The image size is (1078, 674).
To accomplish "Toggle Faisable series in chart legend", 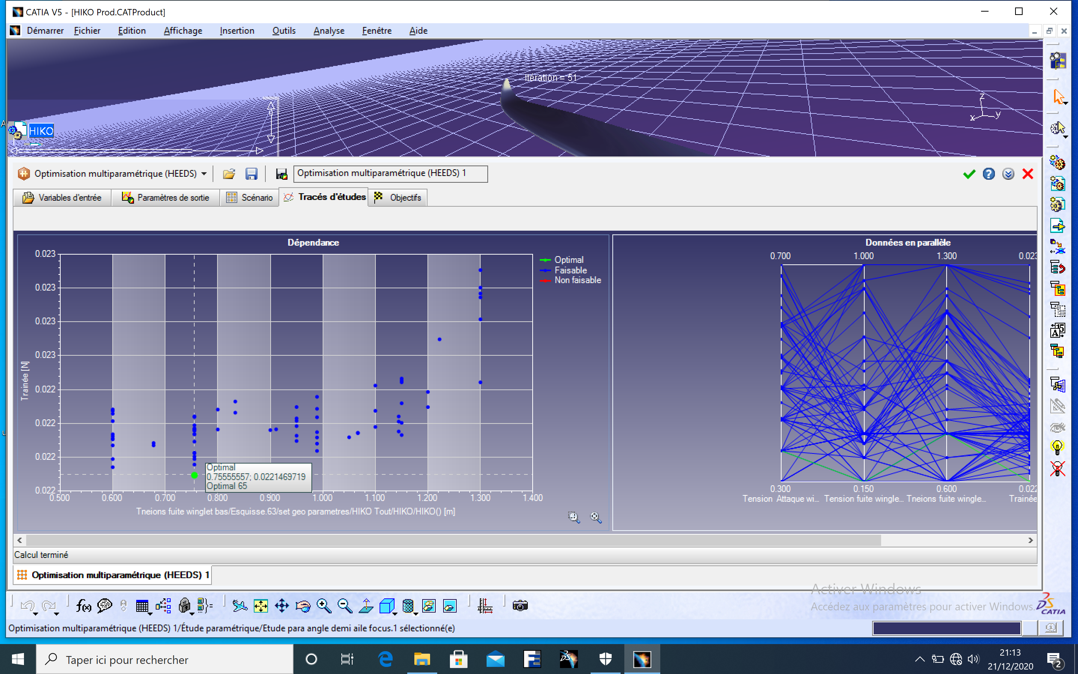I will (570, 270).
